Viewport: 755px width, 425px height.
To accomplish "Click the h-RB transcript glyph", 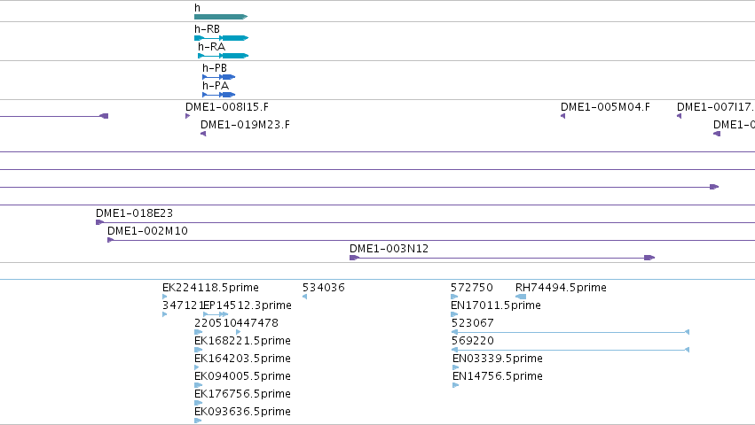I will (222, 38).
